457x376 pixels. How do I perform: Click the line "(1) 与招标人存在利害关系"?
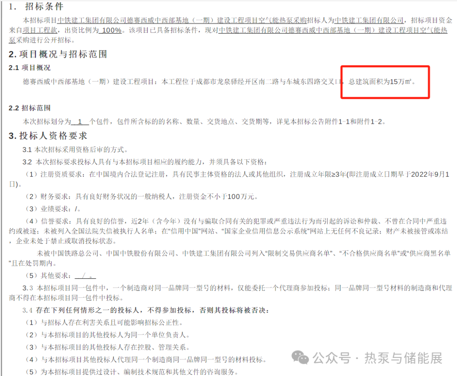(104, 322)
